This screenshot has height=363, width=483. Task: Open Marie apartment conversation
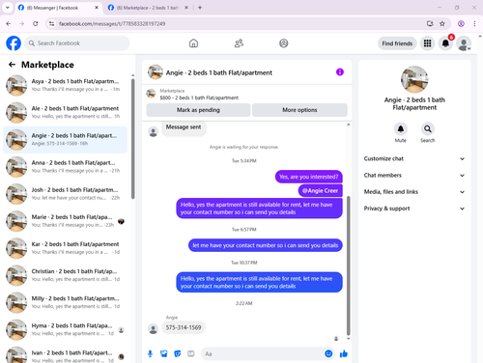(x=65, y=221)
